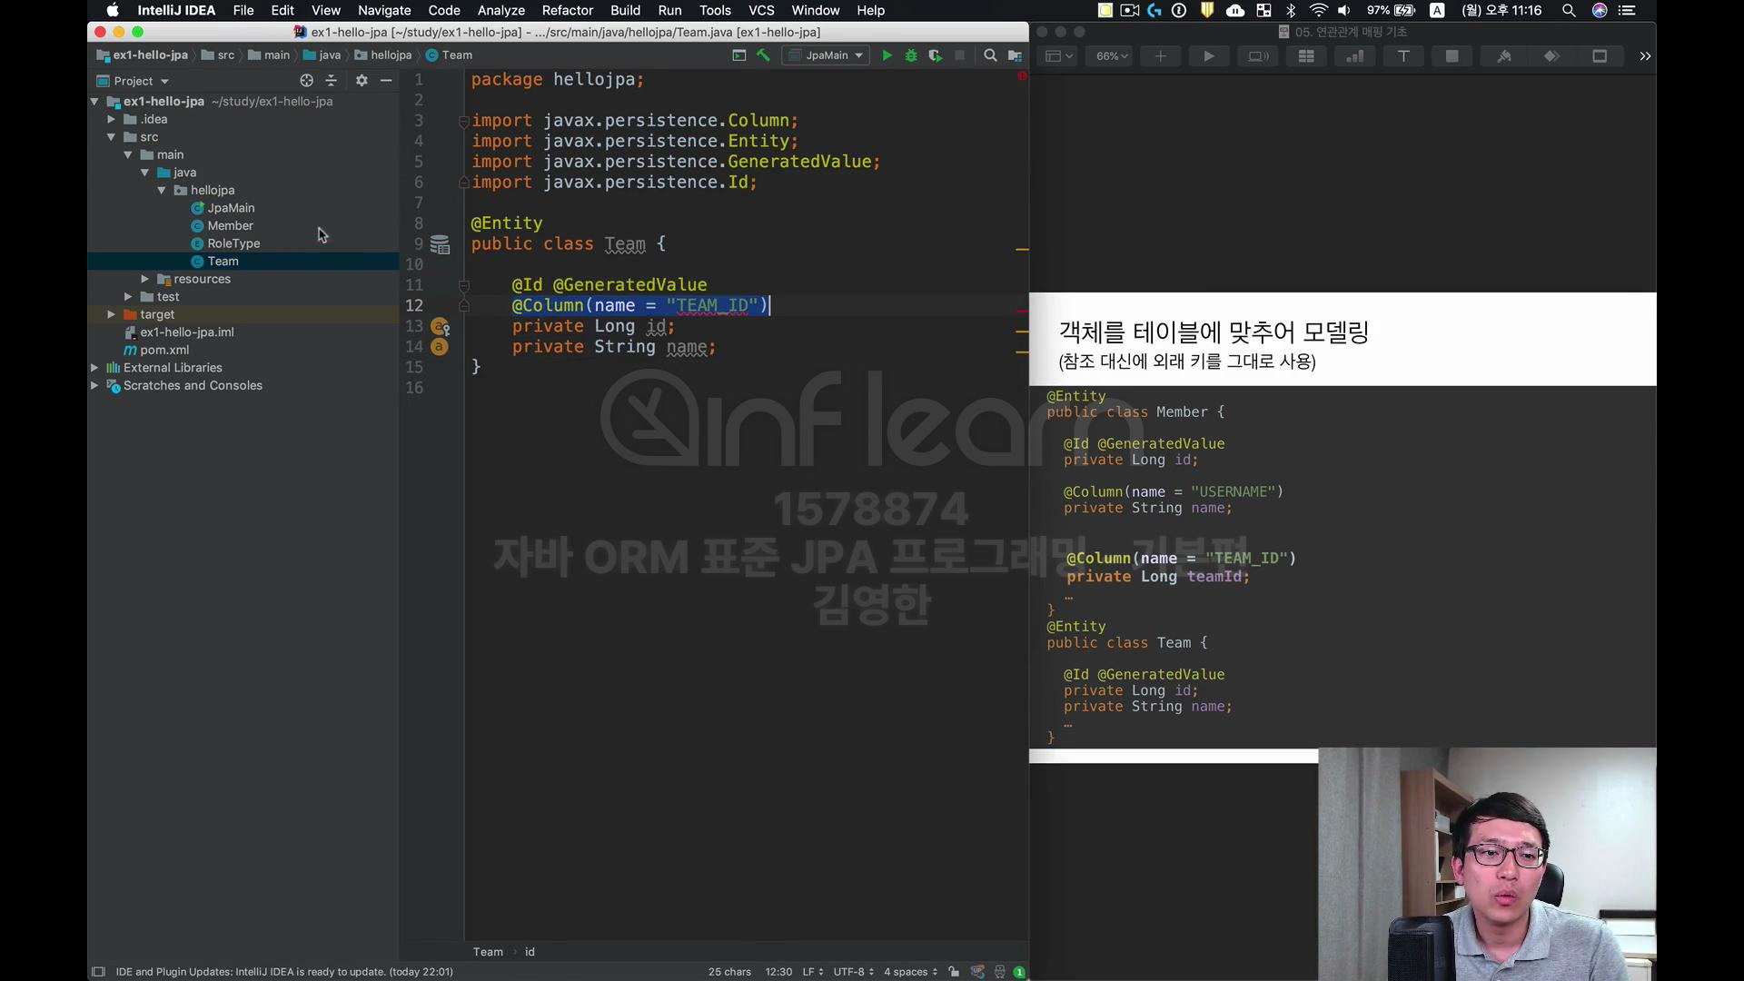This screenshot has height=981, width=1744.
Task: Keynote: click the Add Slide plus button
Action: 1160,56
